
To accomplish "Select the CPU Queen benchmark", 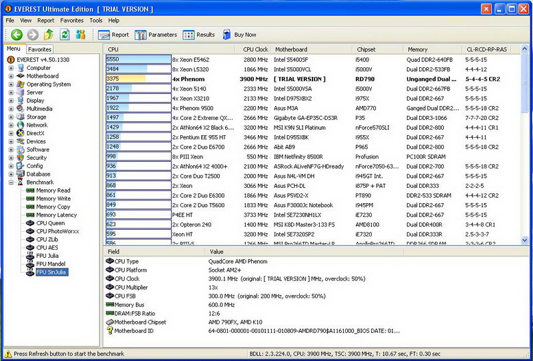I will click(x=51, y=223).
